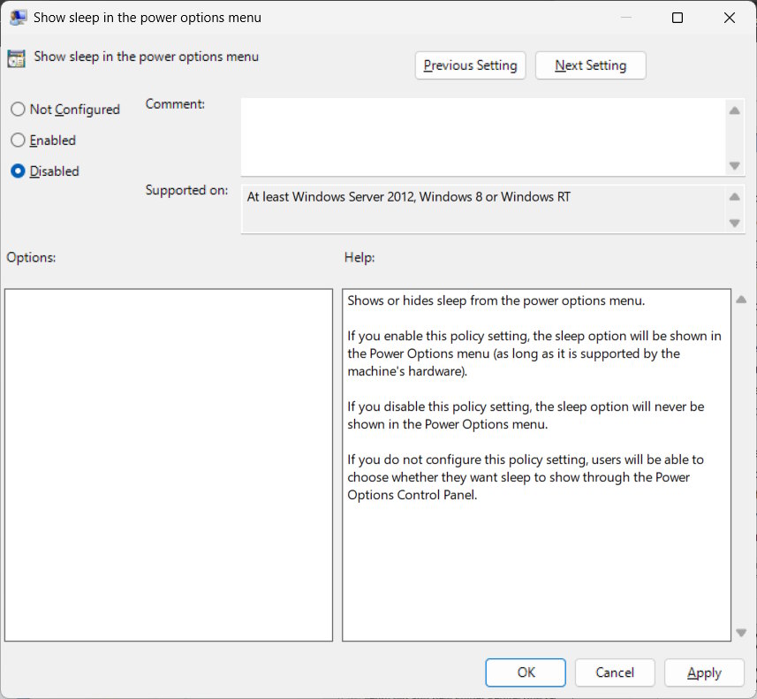Viewport: 757px width, 699px height.
Task: Click the Supported on scroll-up arrow
Action: 734,196
